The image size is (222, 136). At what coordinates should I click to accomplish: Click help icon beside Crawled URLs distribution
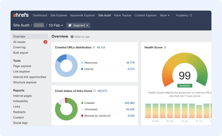(x=94, y=47)
